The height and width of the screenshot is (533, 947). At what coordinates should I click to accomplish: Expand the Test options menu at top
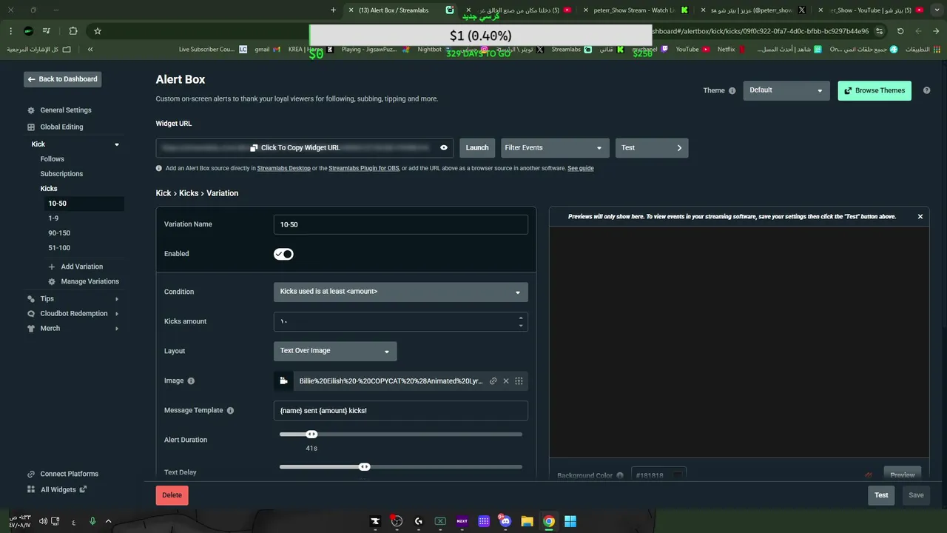[652, 148]
